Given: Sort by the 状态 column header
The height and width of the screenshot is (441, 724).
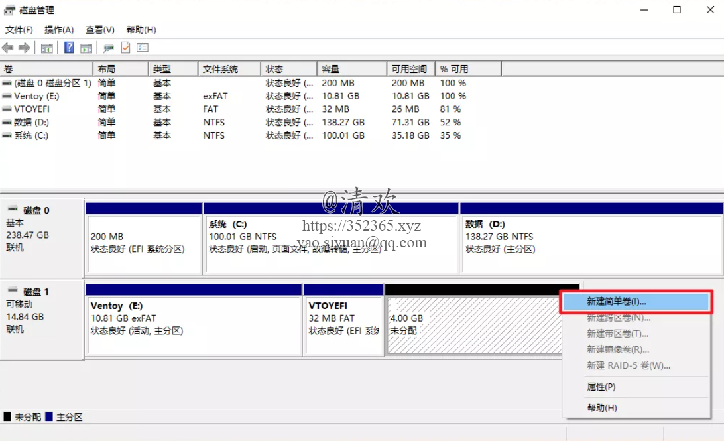Looking at the screenshot, I should 288,69.
